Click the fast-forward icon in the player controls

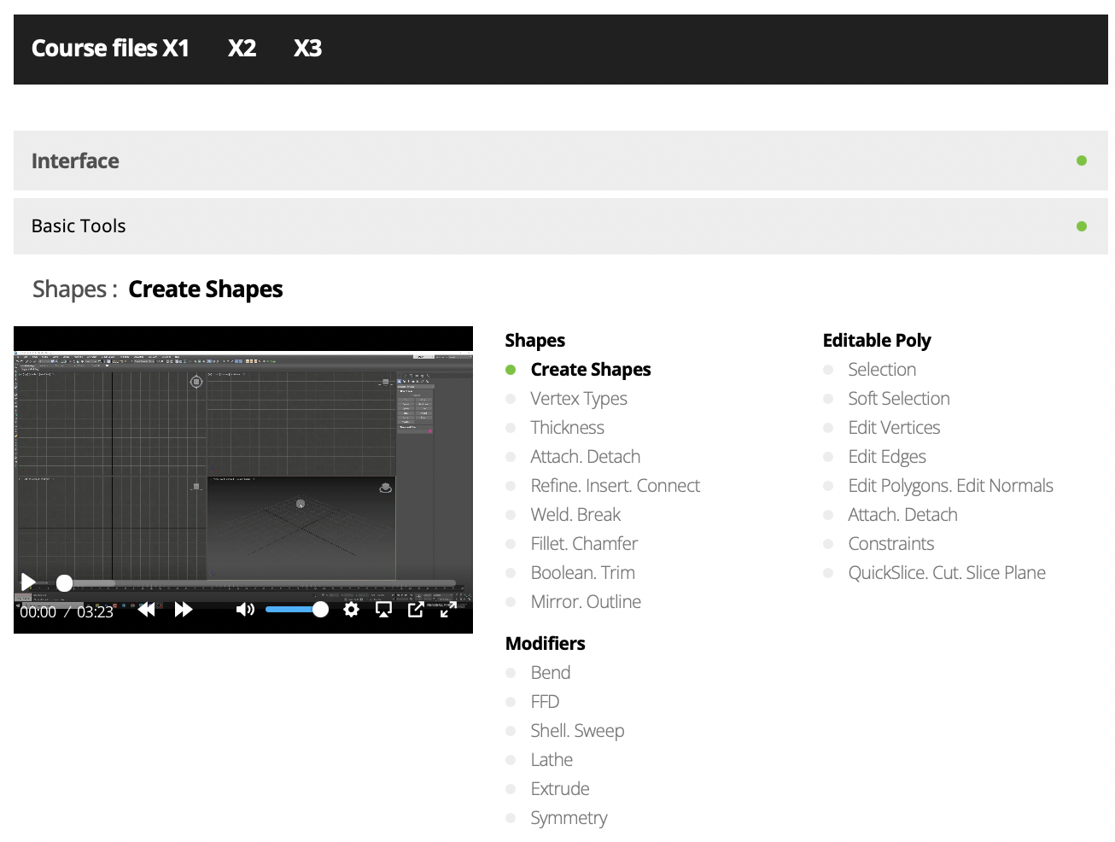pyautogui.click(x=184, y=609)
